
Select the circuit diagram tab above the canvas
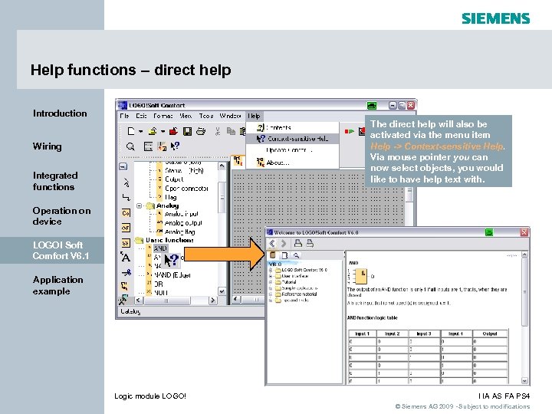(x=238, y=160)
